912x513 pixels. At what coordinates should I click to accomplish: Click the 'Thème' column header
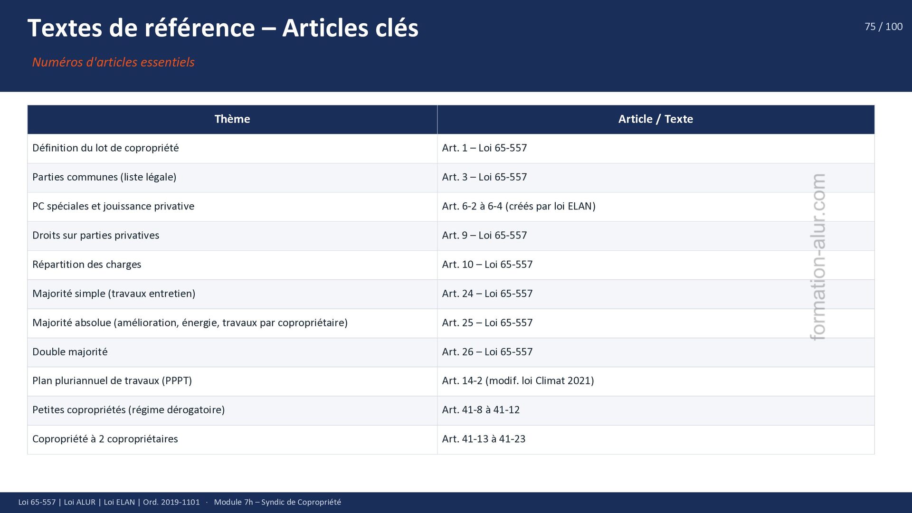pos(232,119)
